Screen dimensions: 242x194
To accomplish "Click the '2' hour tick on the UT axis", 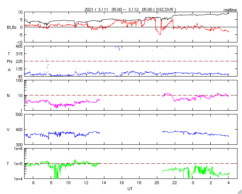I will click(211, 183).
